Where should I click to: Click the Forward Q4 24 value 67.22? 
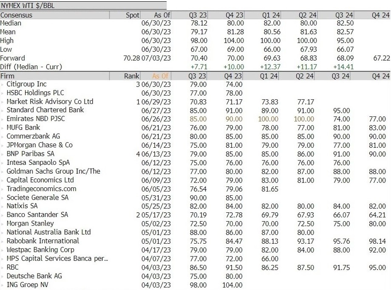tap(381, 58)
